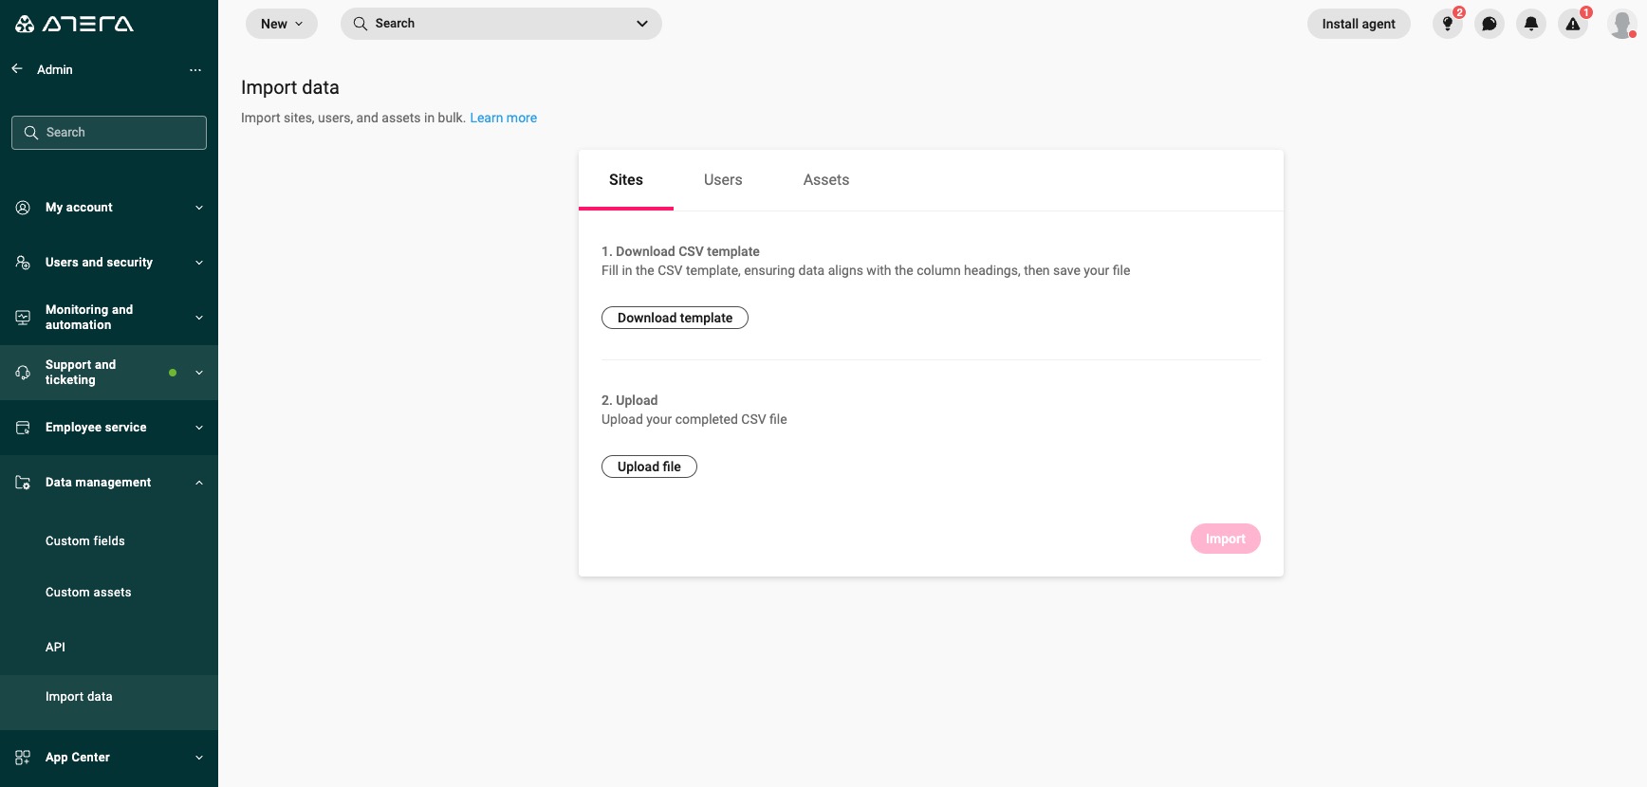
Task: Open the New dropdown button
Action: 282,24
